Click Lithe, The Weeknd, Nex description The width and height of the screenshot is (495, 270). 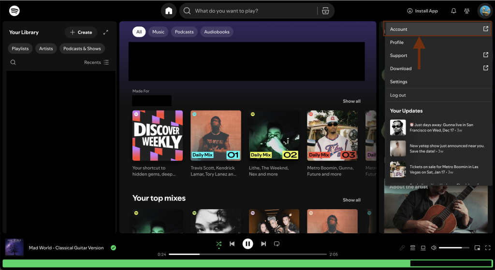(x=269, y=171)
